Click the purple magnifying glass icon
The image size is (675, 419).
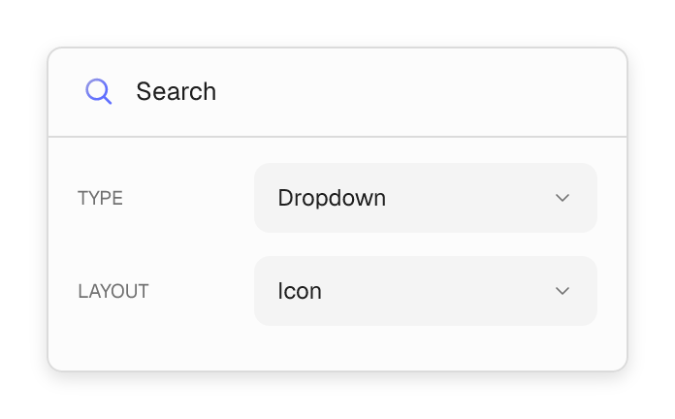point(99,91)
